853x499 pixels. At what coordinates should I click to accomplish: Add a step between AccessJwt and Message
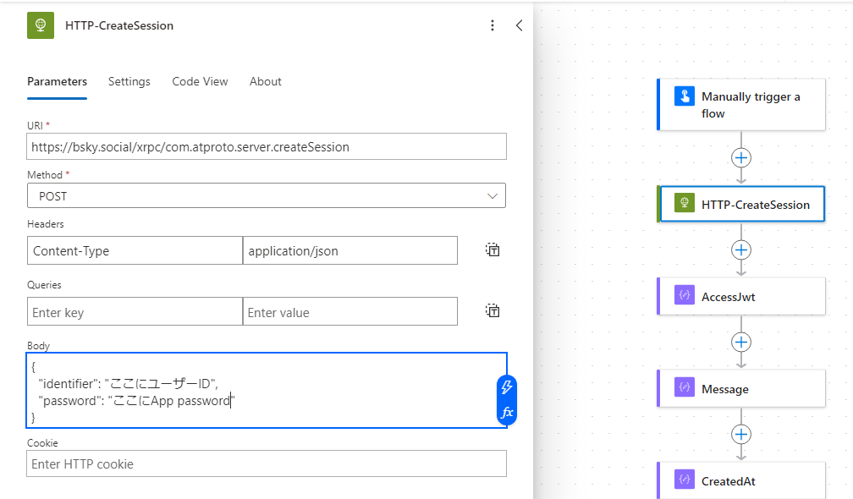tap(741, 342)
